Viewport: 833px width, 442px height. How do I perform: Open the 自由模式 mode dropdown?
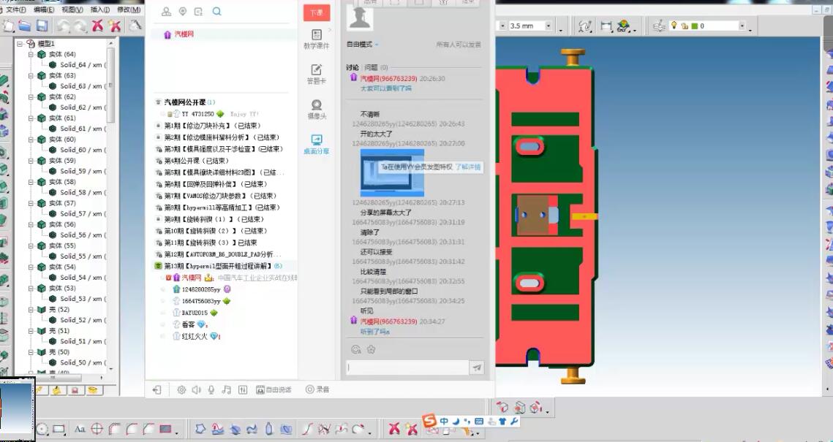[x=362, y=45]
